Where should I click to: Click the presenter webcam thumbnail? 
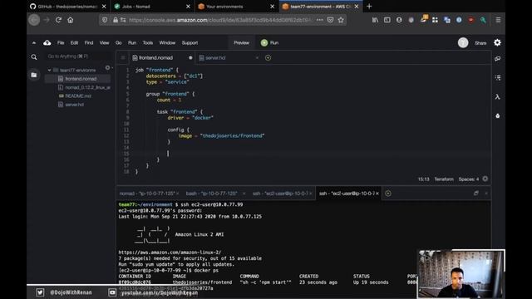point(461,274)
